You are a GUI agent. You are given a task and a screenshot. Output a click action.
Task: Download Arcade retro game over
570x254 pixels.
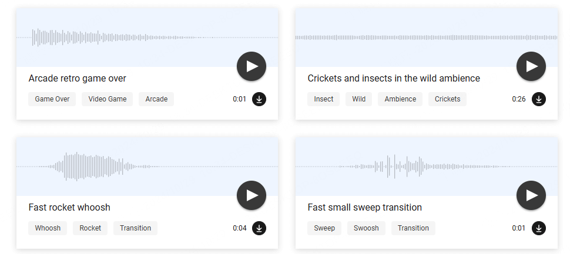pyautogui.click(x=259, y=99)
